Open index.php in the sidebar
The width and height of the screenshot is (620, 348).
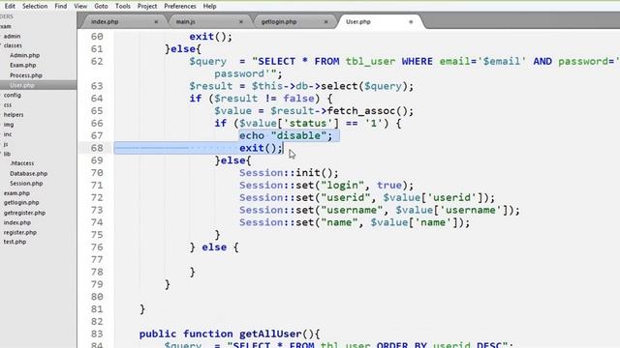[x=17, y=222]
